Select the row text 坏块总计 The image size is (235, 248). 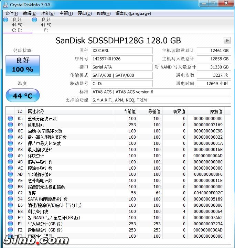(x=36, y=156)
